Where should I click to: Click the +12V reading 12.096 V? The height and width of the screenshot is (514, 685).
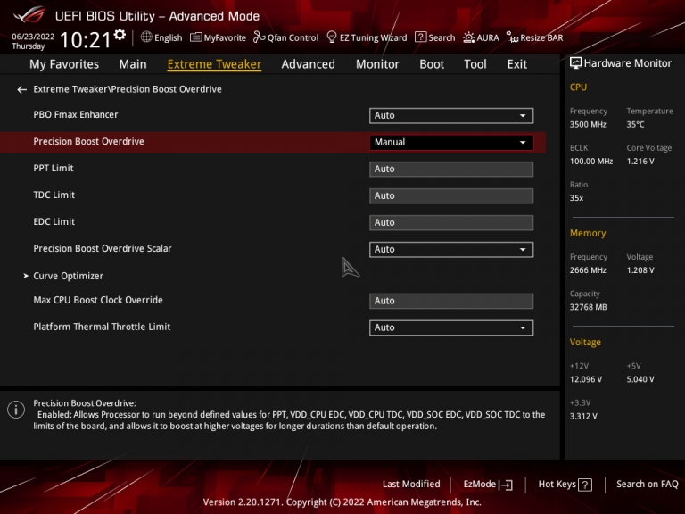pos(586,379)
